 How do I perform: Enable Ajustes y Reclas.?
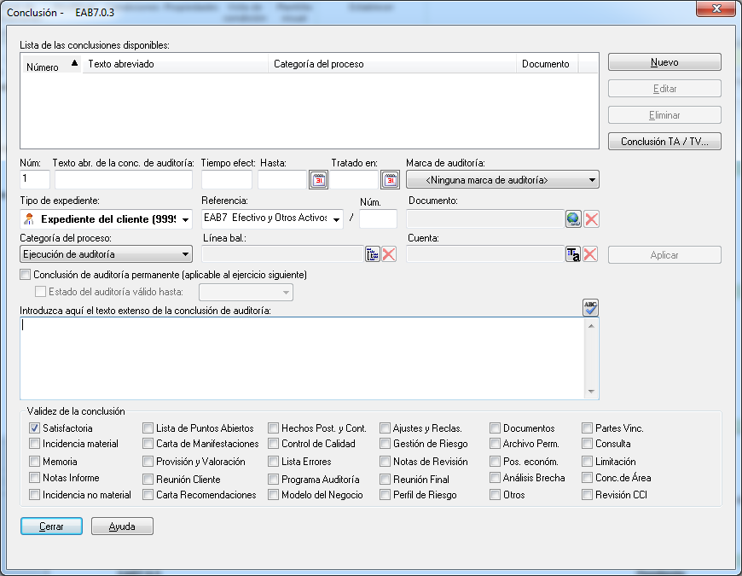(385, 428)
